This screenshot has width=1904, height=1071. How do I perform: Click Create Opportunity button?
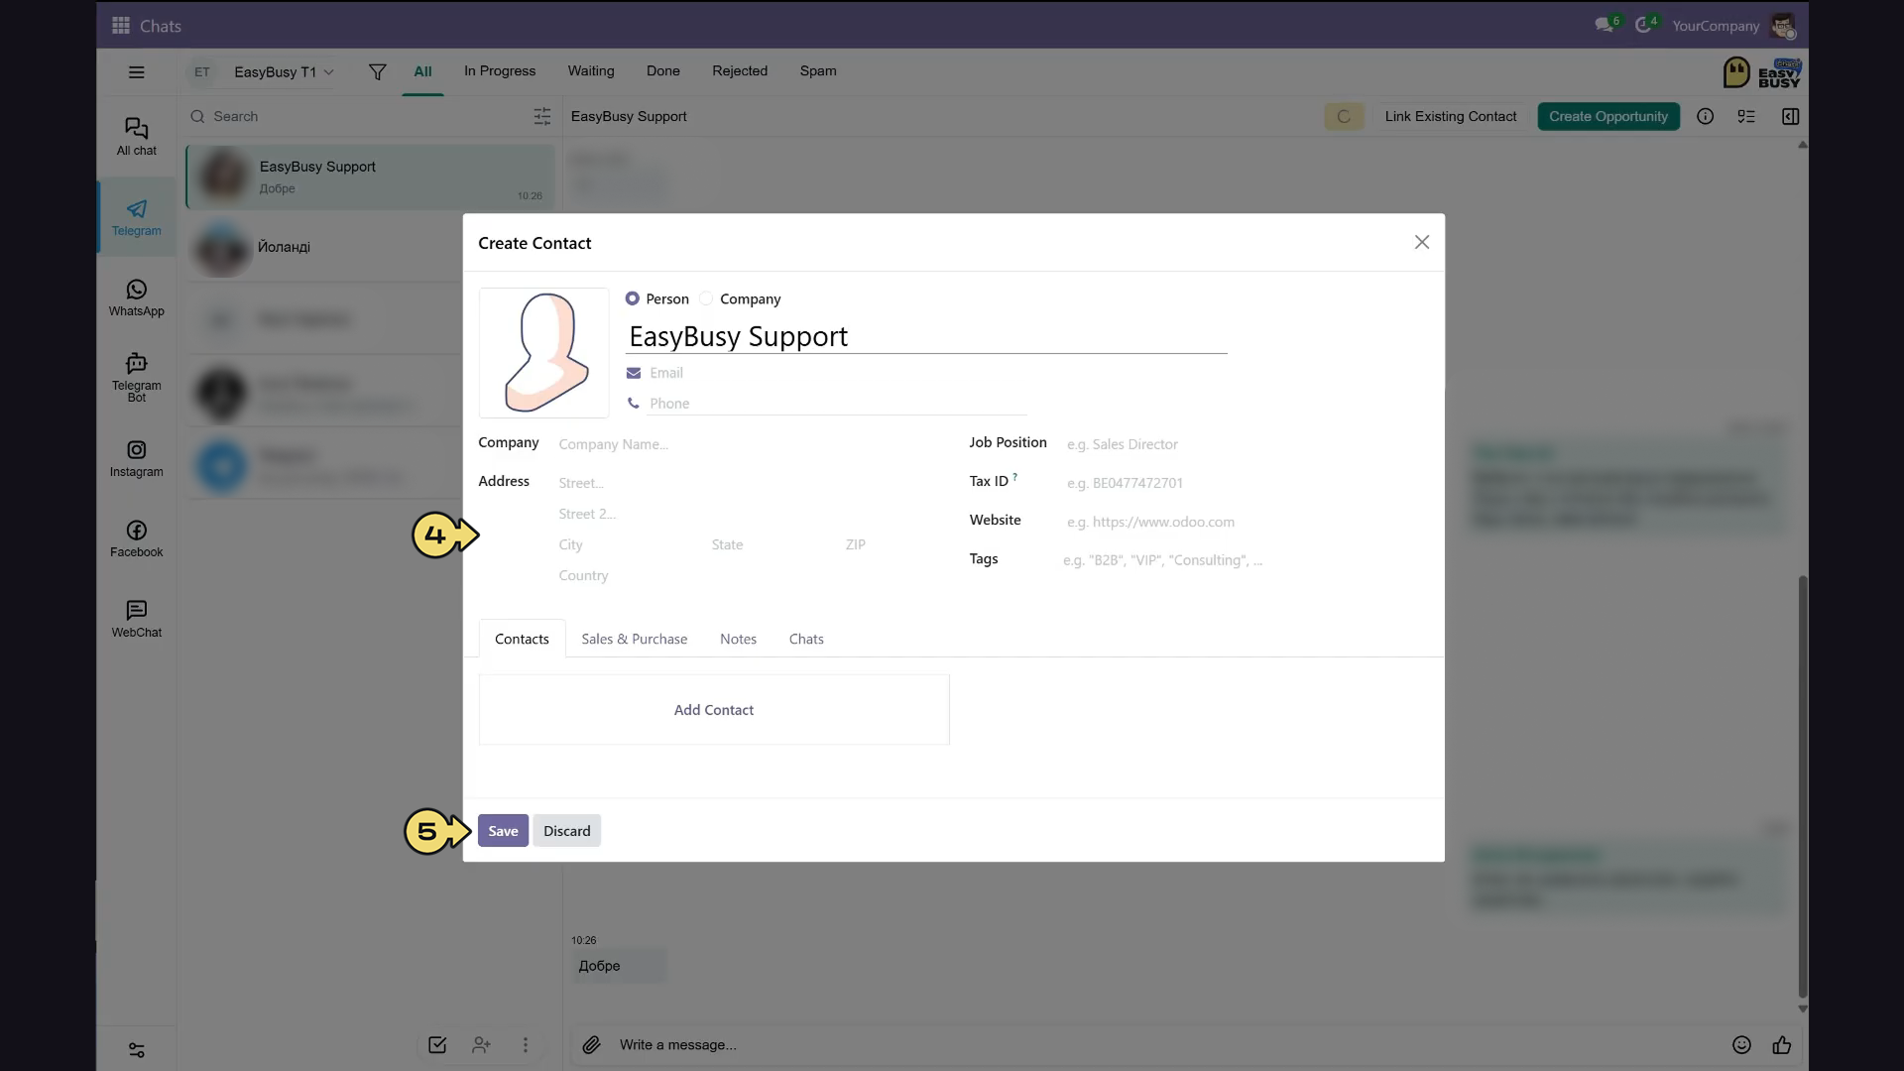1608,117
